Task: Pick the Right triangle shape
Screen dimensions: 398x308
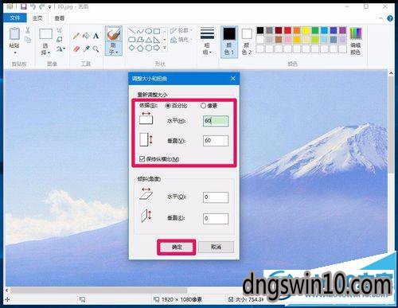Action: [x=157, y=40]
